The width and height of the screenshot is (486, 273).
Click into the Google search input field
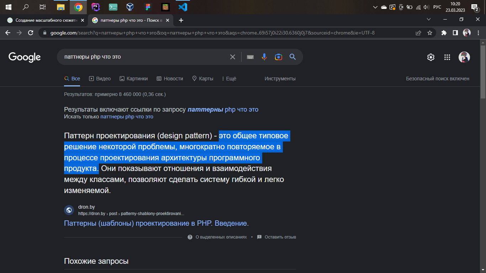pos(142,57)
